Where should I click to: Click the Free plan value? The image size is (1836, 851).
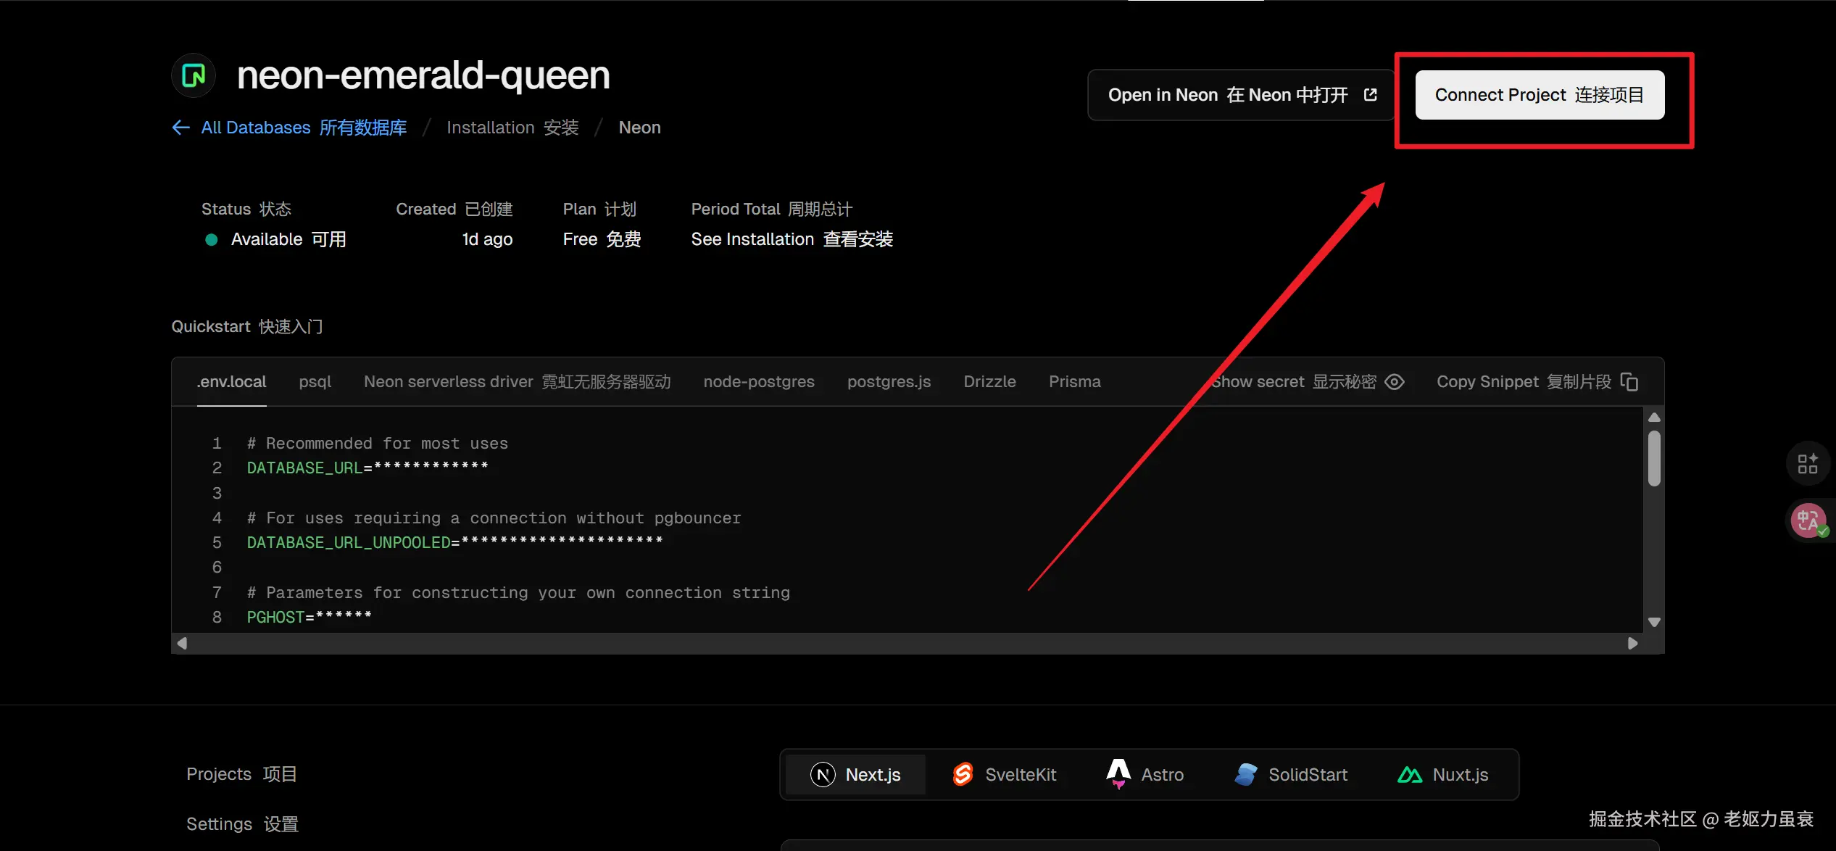(602, 239)
